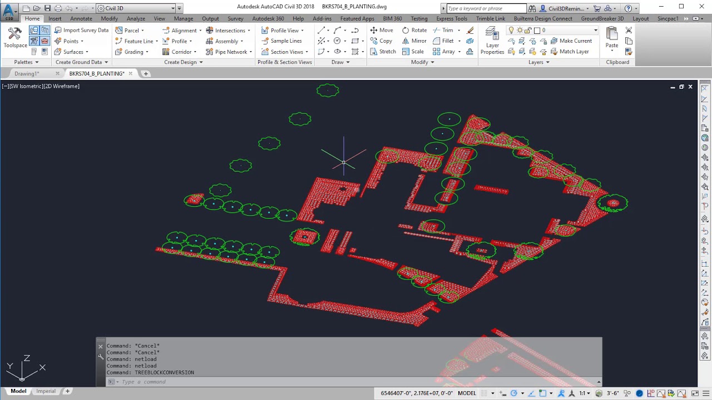Viewport: 712px width, 400px height.
Task: Click the Cut scissors icon in Clipboard
Action: 629,30
